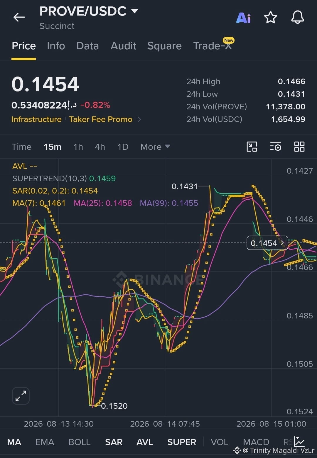
Task: Tap the 24h Vol(PROVE) value 11,378.00
Action: click(286, 106)
